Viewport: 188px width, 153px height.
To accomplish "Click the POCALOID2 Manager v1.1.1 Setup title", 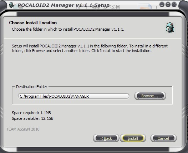I will pos(63,5).
